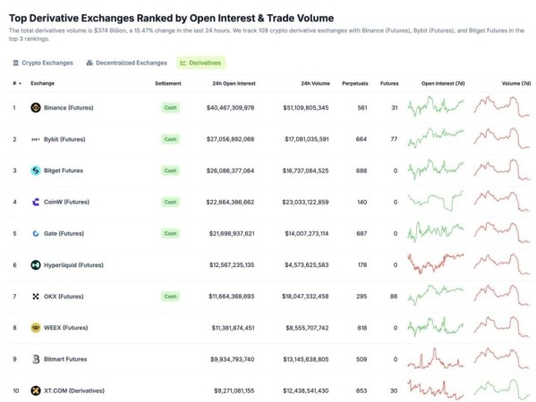Open Binance open interest 7d sparkline chart
536x402 pixels.
coord(436,106)
